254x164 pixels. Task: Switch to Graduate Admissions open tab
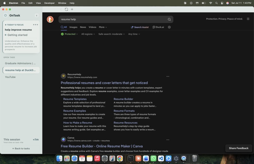pos(21,63)
